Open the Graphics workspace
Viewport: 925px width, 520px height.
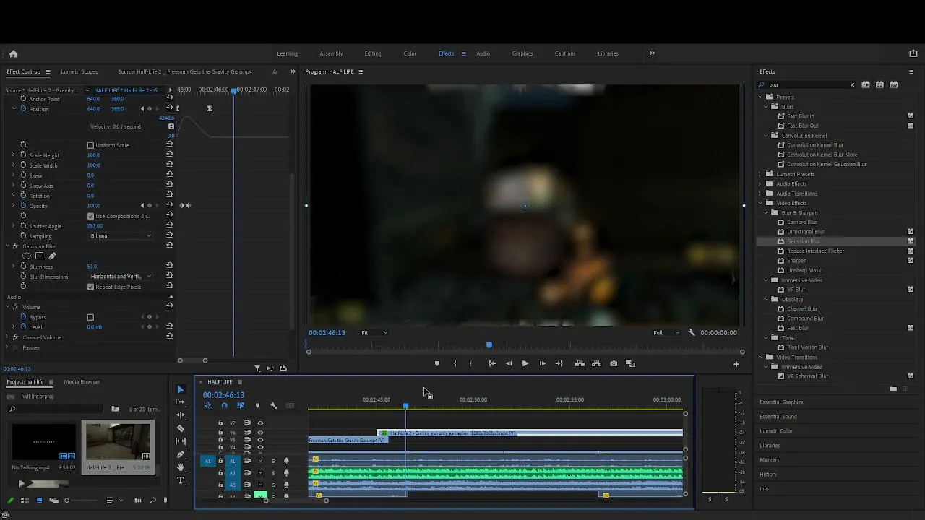[x=522, y=53]
